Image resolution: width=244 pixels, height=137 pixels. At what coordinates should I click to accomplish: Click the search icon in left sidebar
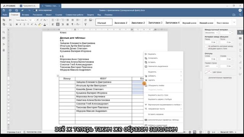4,32
